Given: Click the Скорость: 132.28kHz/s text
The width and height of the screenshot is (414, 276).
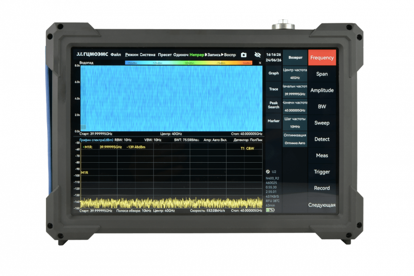Looking at the screenshot, I should 207,211.
